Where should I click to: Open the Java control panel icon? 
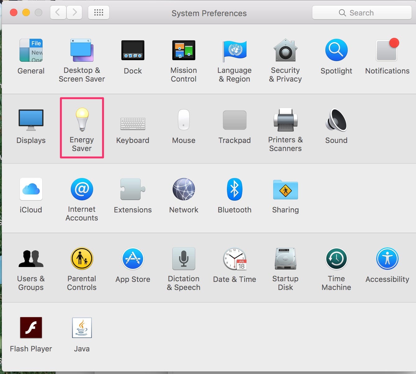[x=82, y=328]
